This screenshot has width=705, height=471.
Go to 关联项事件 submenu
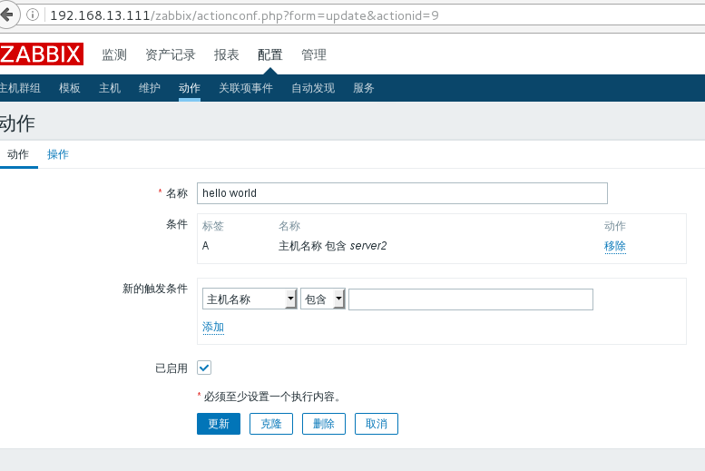pos(246,88)
